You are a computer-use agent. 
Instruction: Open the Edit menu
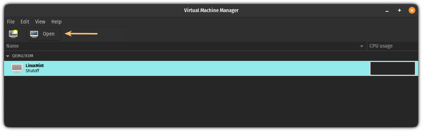(x=25, y=22)
